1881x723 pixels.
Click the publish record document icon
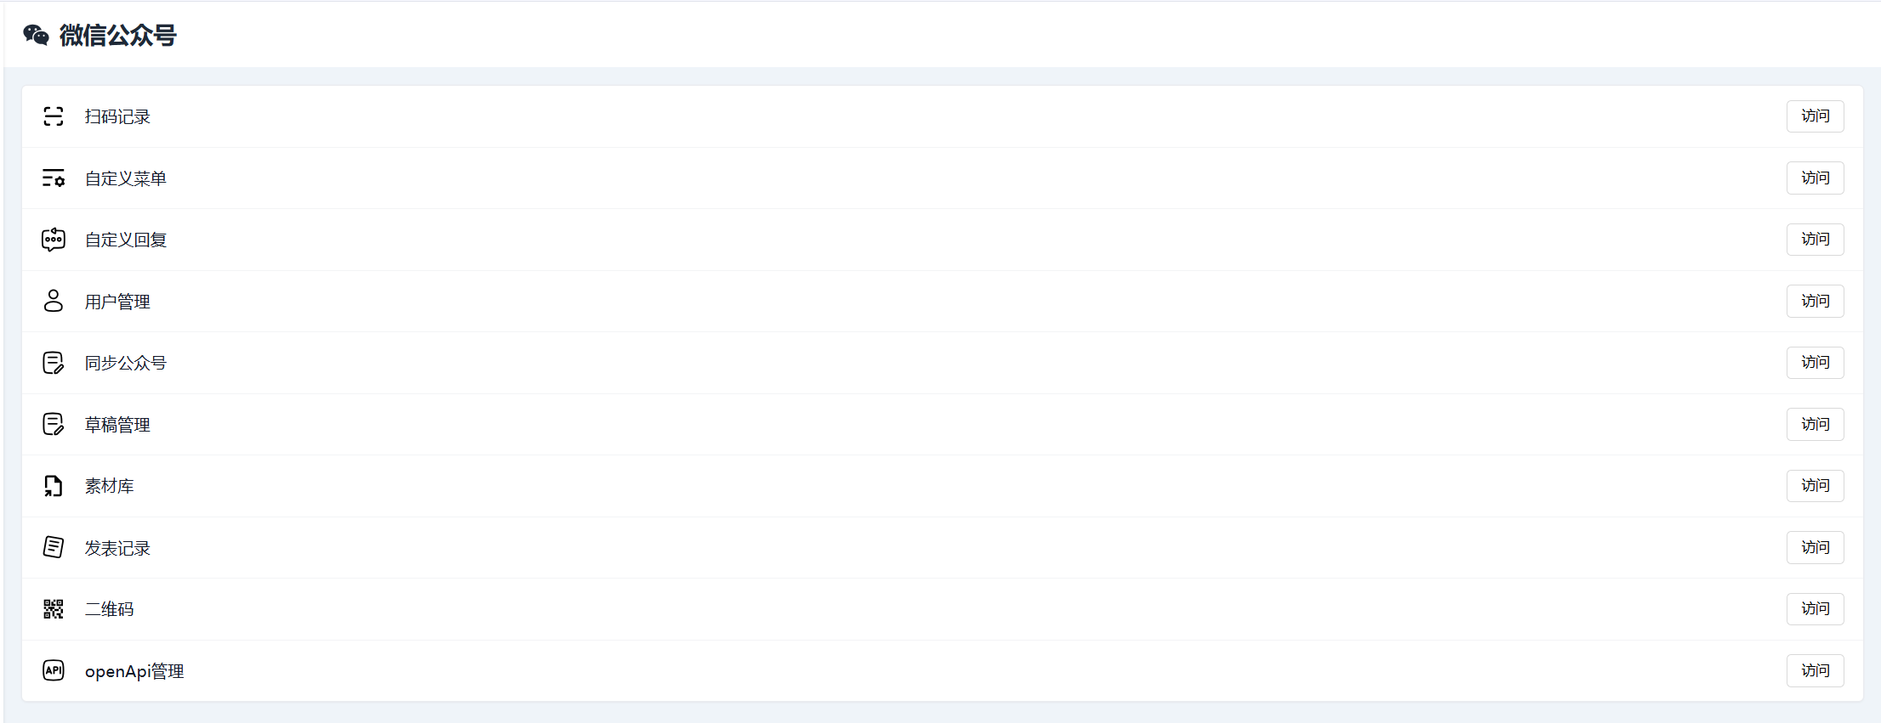coord(54,547)
